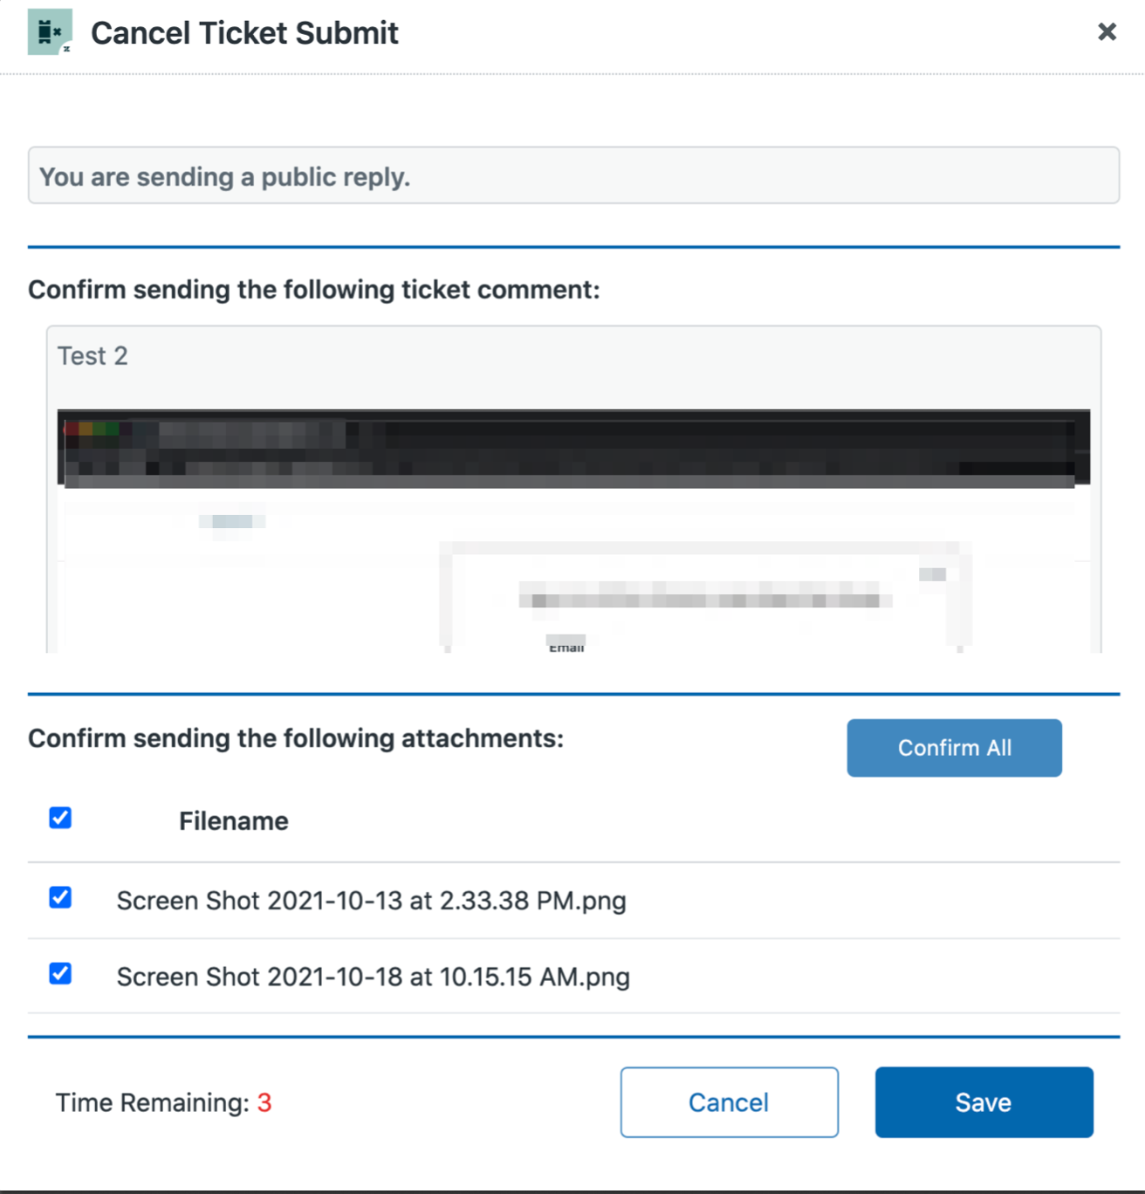Uncheck Screen Shot 2021-10-18 attachment checkbox

click(60, 973)
